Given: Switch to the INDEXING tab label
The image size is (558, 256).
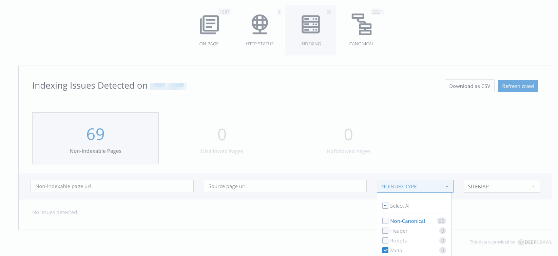Looking at the screenshot, I should (x=311, y=44).
